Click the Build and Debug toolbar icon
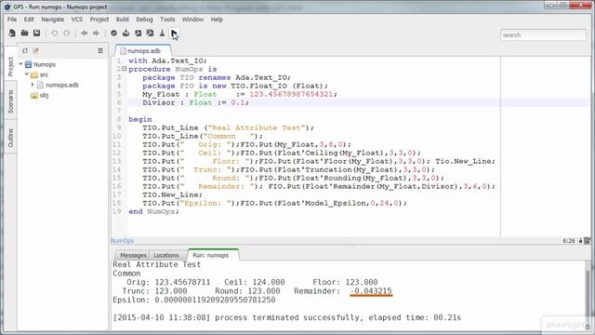 (151, 33)
